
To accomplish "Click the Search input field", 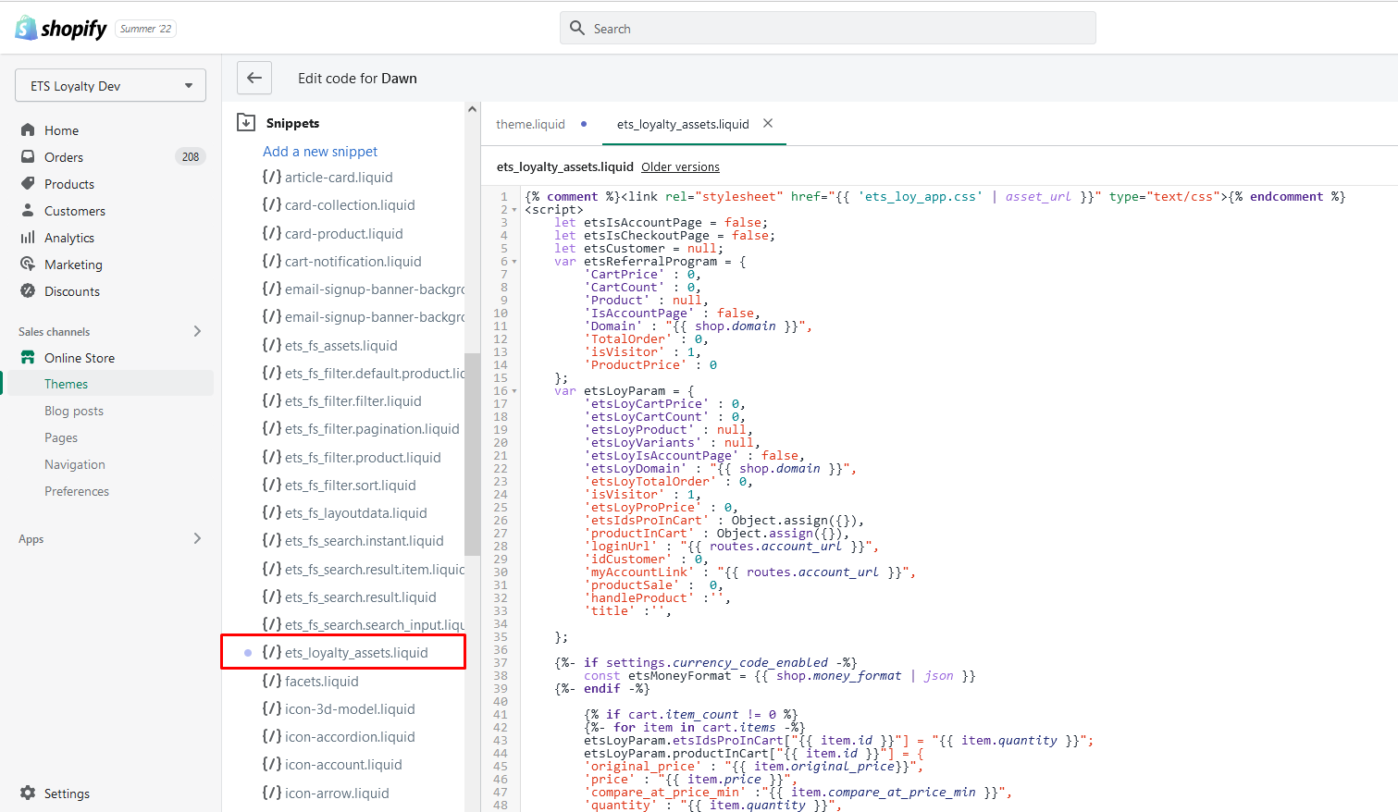I will coord(828,28).
